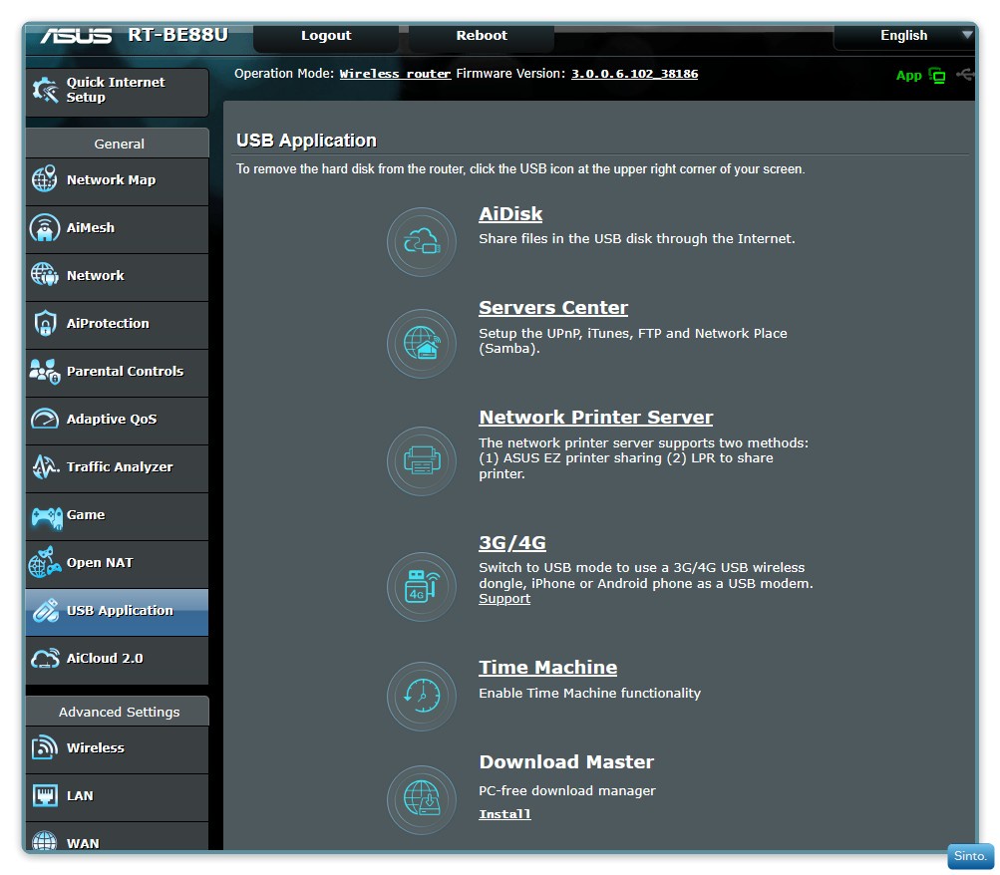Viewport: 1000px width, 875px height.
Task: Select Traffic Analyzer menu item
Action: tap(117, 468)
